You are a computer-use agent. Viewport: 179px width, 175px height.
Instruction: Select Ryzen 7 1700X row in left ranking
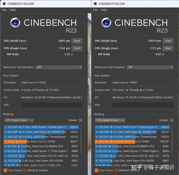click(x=41, y=151)
